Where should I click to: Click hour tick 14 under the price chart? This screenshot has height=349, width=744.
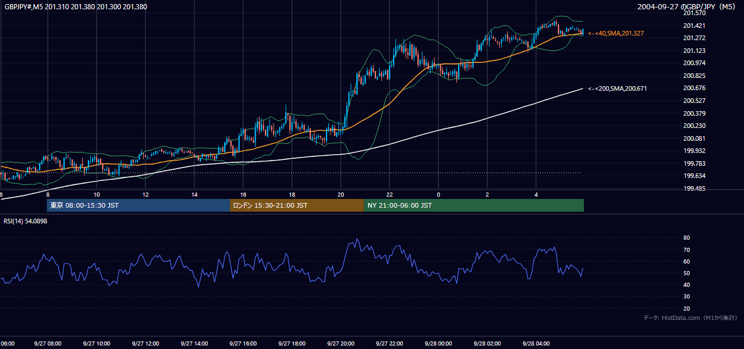point(194,194)
